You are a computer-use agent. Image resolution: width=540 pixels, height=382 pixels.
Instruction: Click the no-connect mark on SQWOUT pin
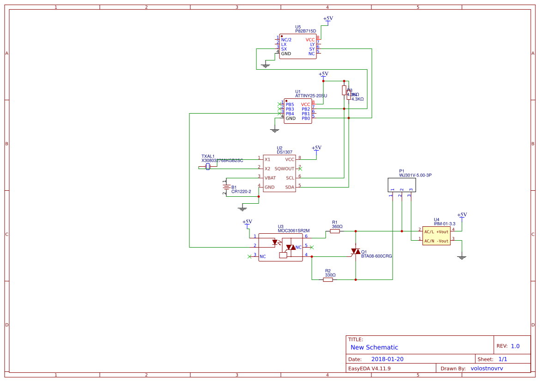tap(300, 169)
